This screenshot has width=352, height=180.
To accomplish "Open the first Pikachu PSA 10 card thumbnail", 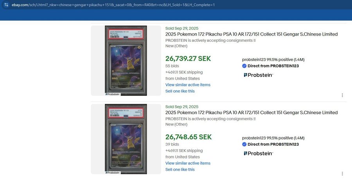I will pyautogui.click(x=126, y=60).
